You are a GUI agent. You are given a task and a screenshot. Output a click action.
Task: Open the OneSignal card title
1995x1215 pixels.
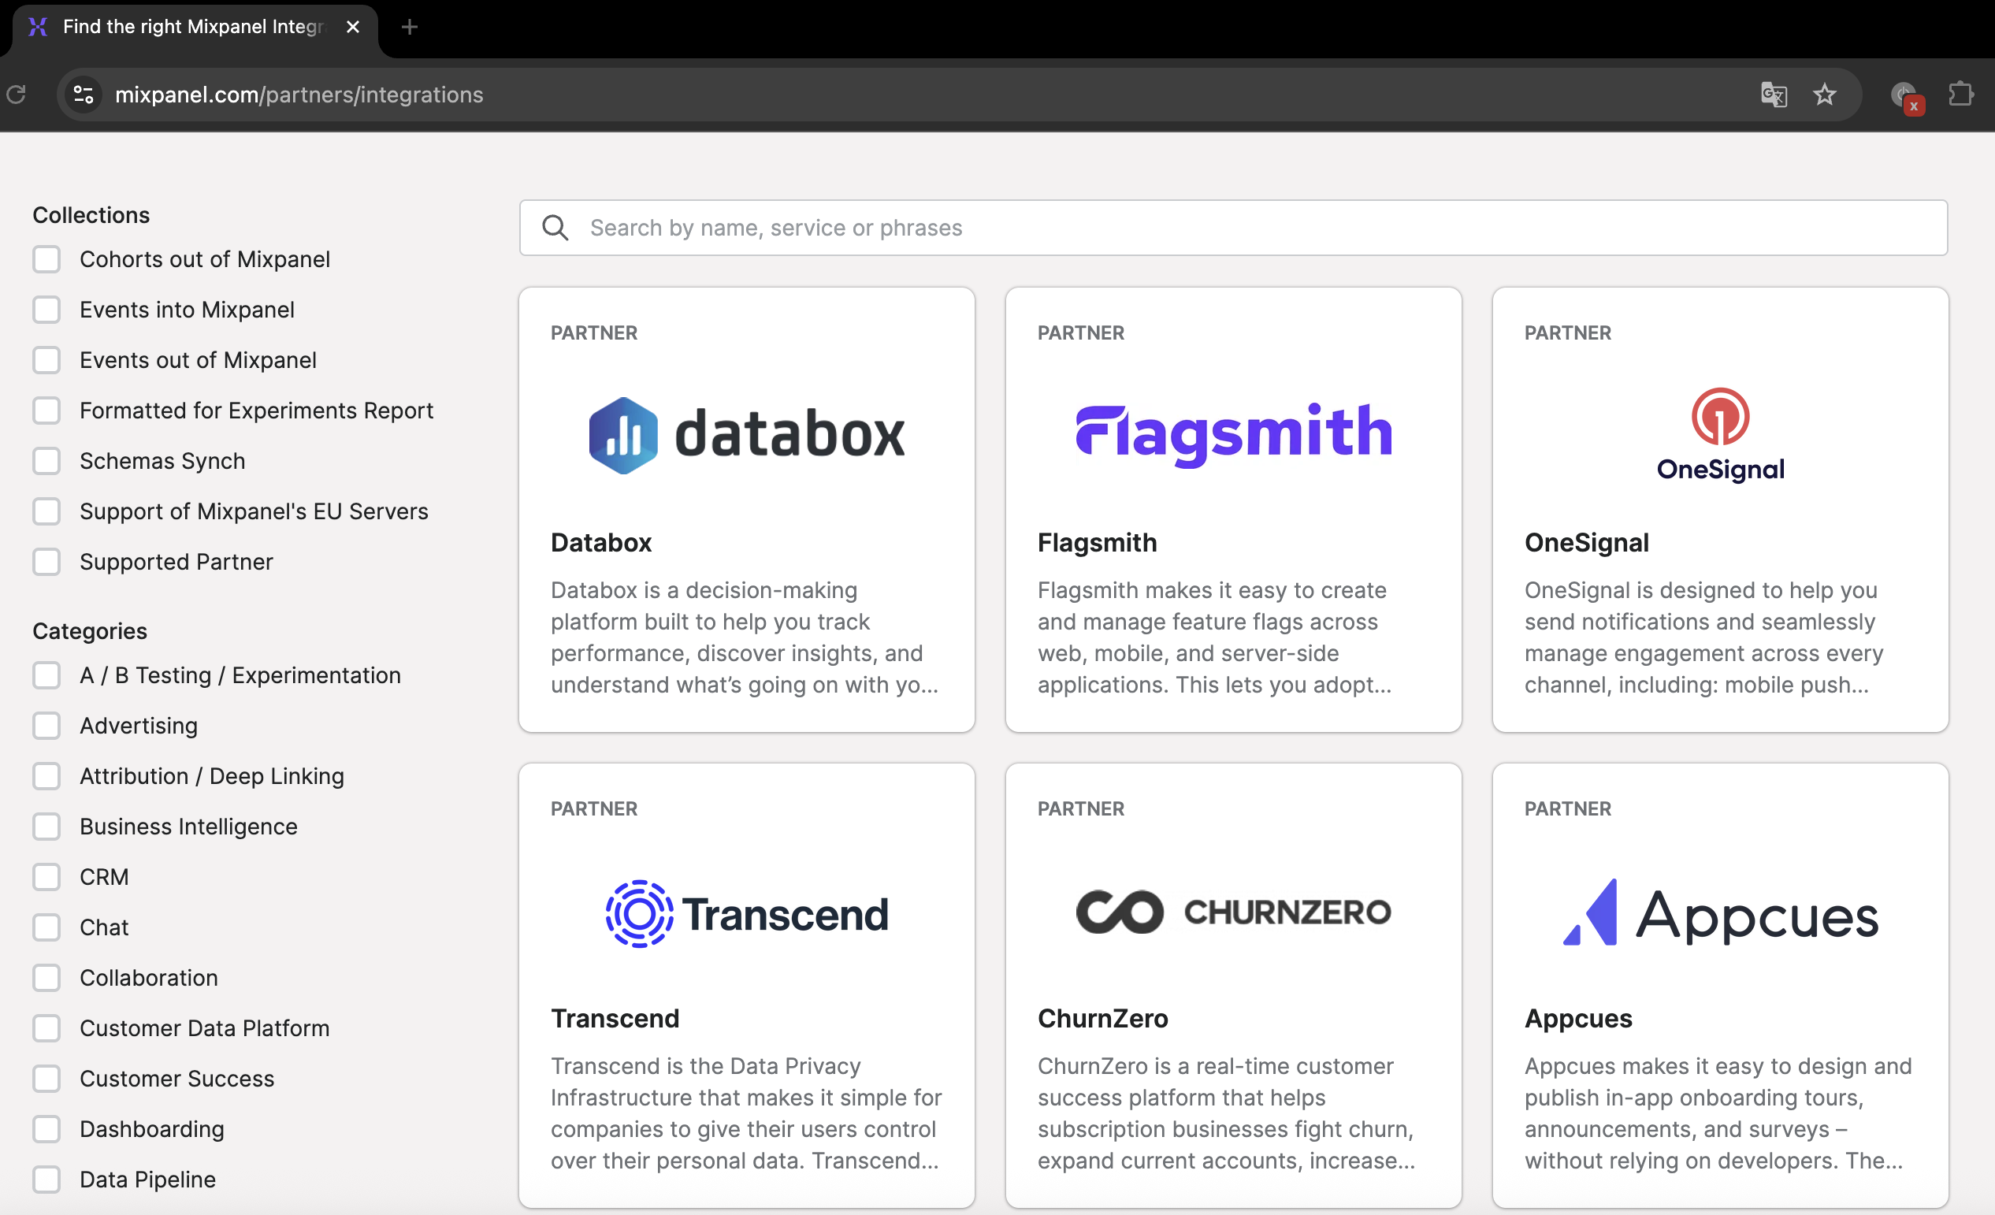(x=1586, y=542)
